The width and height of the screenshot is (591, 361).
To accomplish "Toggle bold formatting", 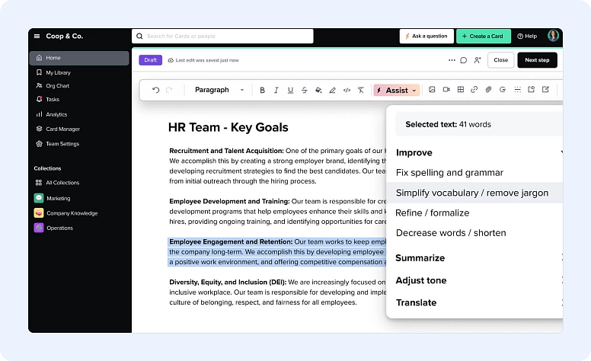I will 262,90.
